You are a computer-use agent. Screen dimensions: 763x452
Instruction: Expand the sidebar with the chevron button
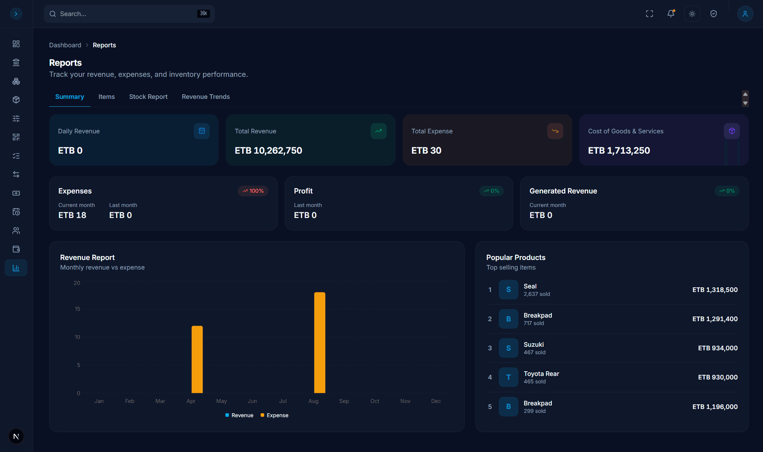click(16, 14)
